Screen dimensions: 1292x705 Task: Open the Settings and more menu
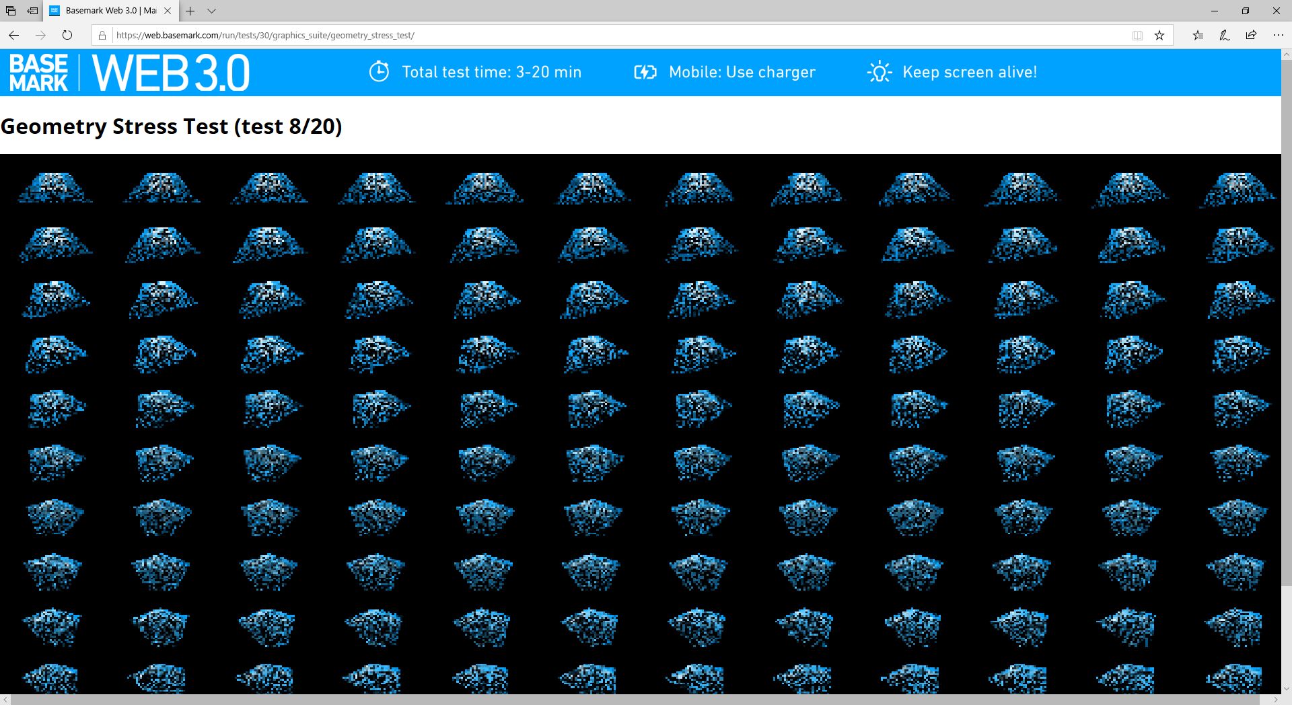point(1277,35)
